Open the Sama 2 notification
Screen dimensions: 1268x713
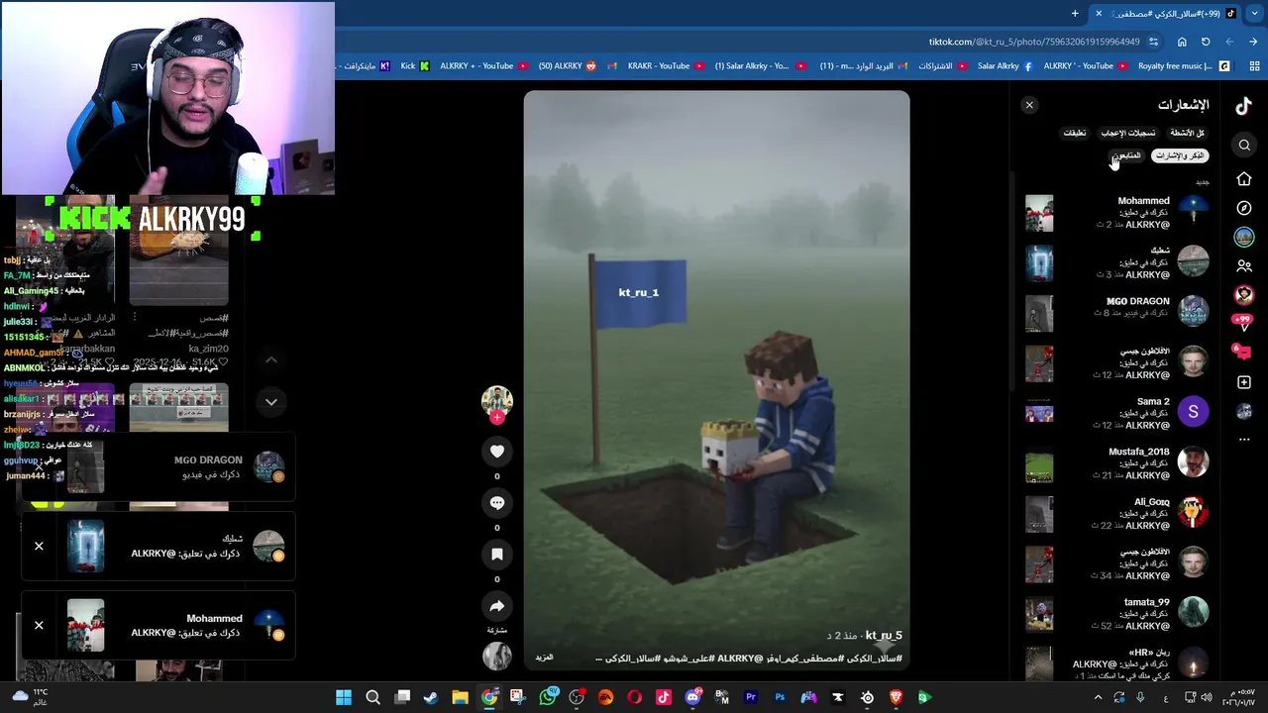pos(1117,413)
